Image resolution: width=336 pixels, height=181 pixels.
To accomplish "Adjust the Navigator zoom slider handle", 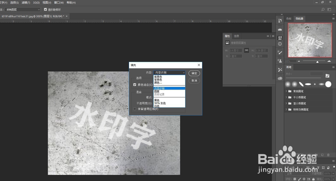I will pos(318,62).
